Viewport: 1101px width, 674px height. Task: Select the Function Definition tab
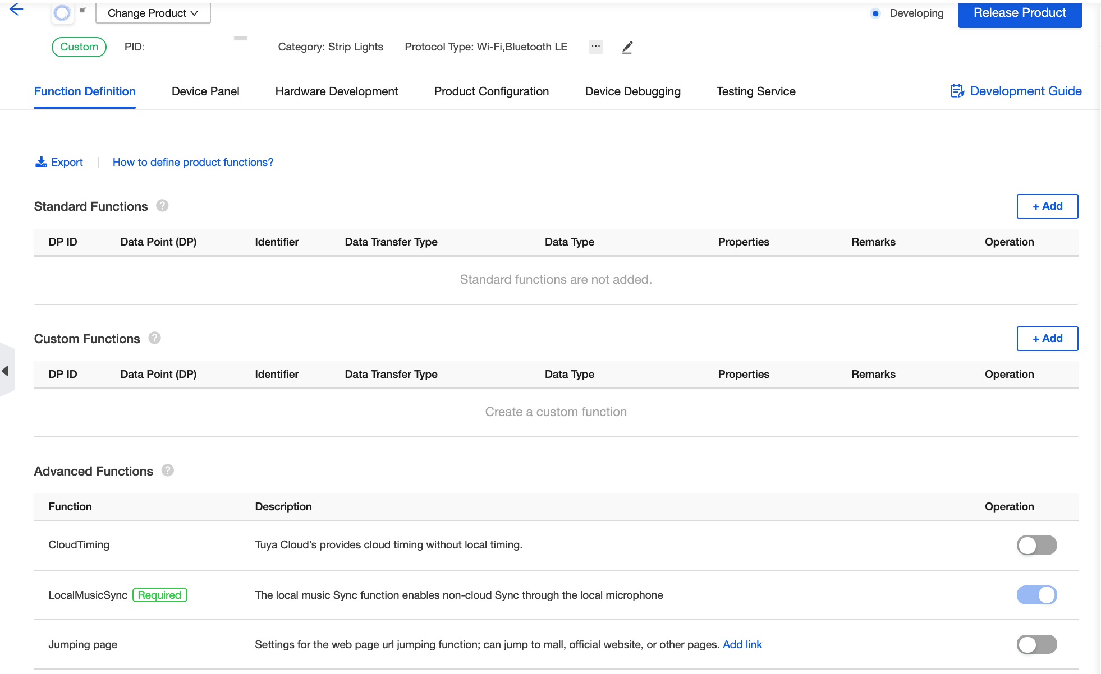(x=84, y=91)
